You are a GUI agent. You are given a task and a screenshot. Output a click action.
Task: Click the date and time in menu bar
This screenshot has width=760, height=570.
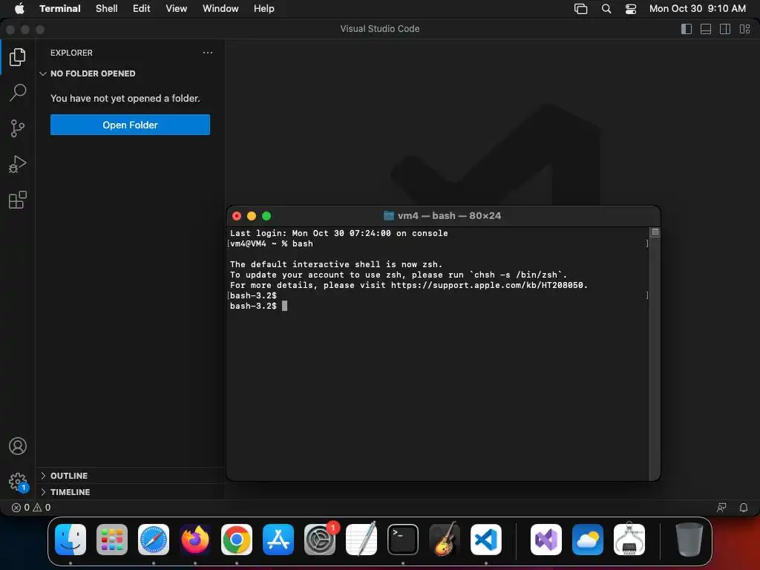[x=698, y=8]
